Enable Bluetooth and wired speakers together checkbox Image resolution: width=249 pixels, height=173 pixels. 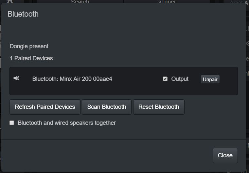12,123
